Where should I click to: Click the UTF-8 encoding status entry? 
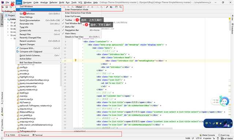(x=199, y=139)
